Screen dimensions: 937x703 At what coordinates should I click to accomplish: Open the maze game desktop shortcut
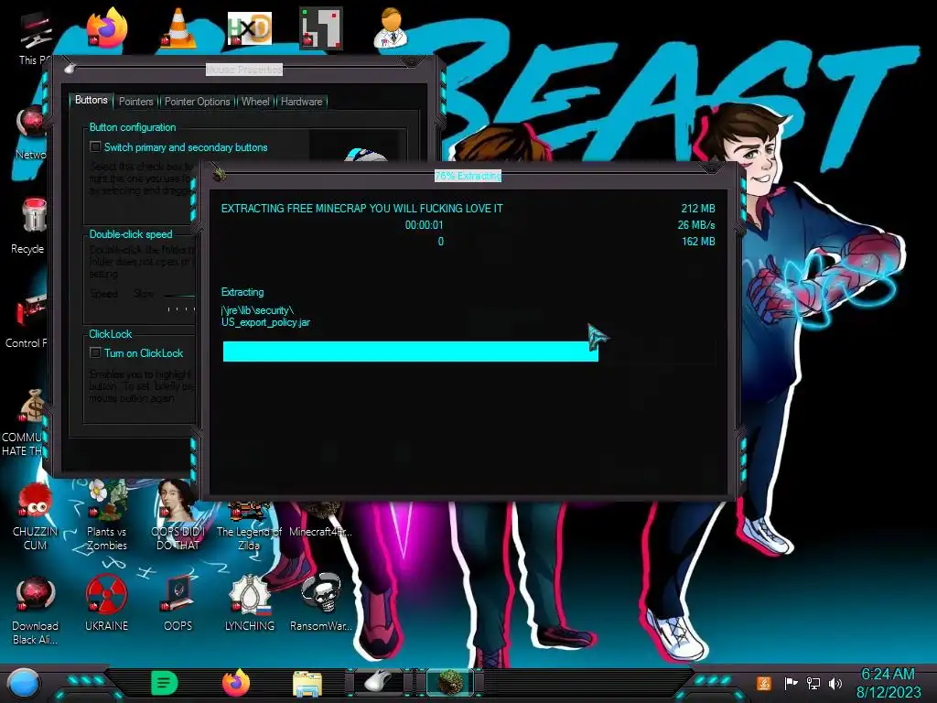[321, 27]
